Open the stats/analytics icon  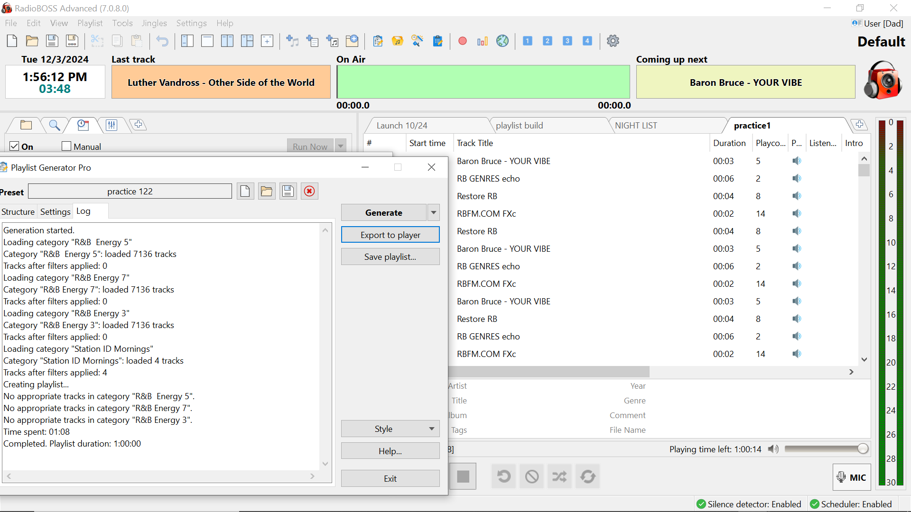(483, 41)
